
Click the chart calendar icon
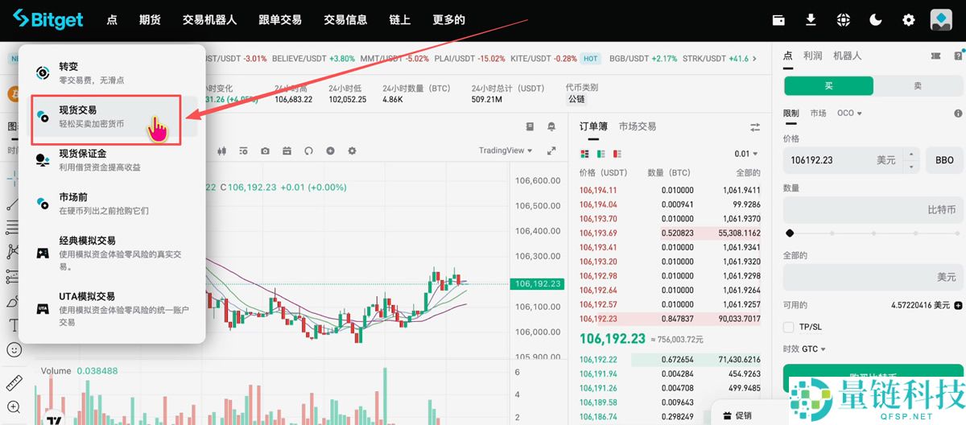click(x=287, y=151)
